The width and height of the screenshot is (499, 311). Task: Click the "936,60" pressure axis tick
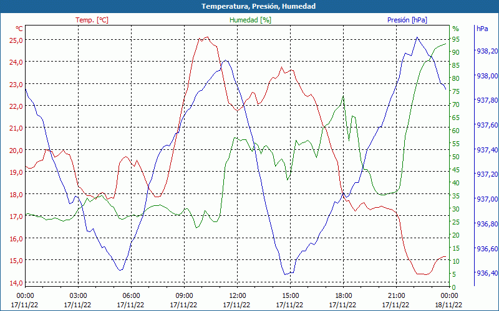pyautogui.click(x=487, y=248)
